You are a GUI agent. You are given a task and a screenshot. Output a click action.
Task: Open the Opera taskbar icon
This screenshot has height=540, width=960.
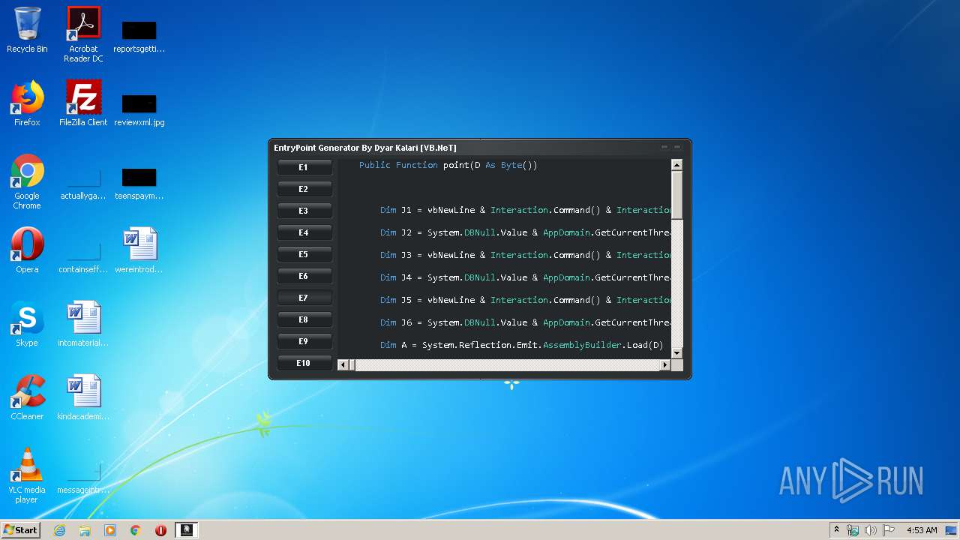click(160, 530)
